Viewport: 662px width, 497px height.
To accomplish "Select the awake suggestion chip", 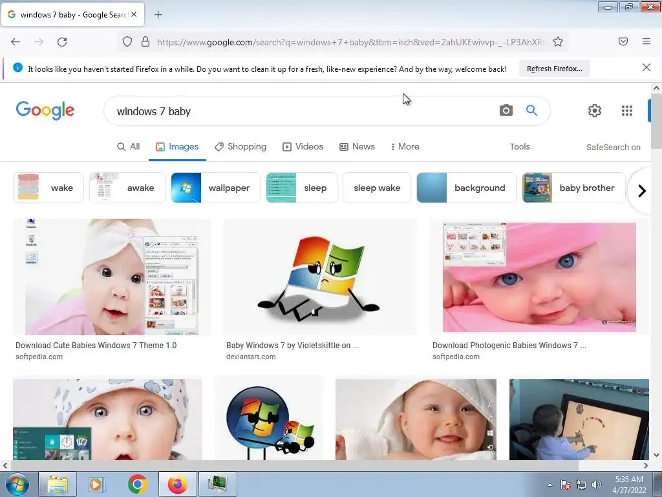I will pyautogui.click(x=127, y=188).
